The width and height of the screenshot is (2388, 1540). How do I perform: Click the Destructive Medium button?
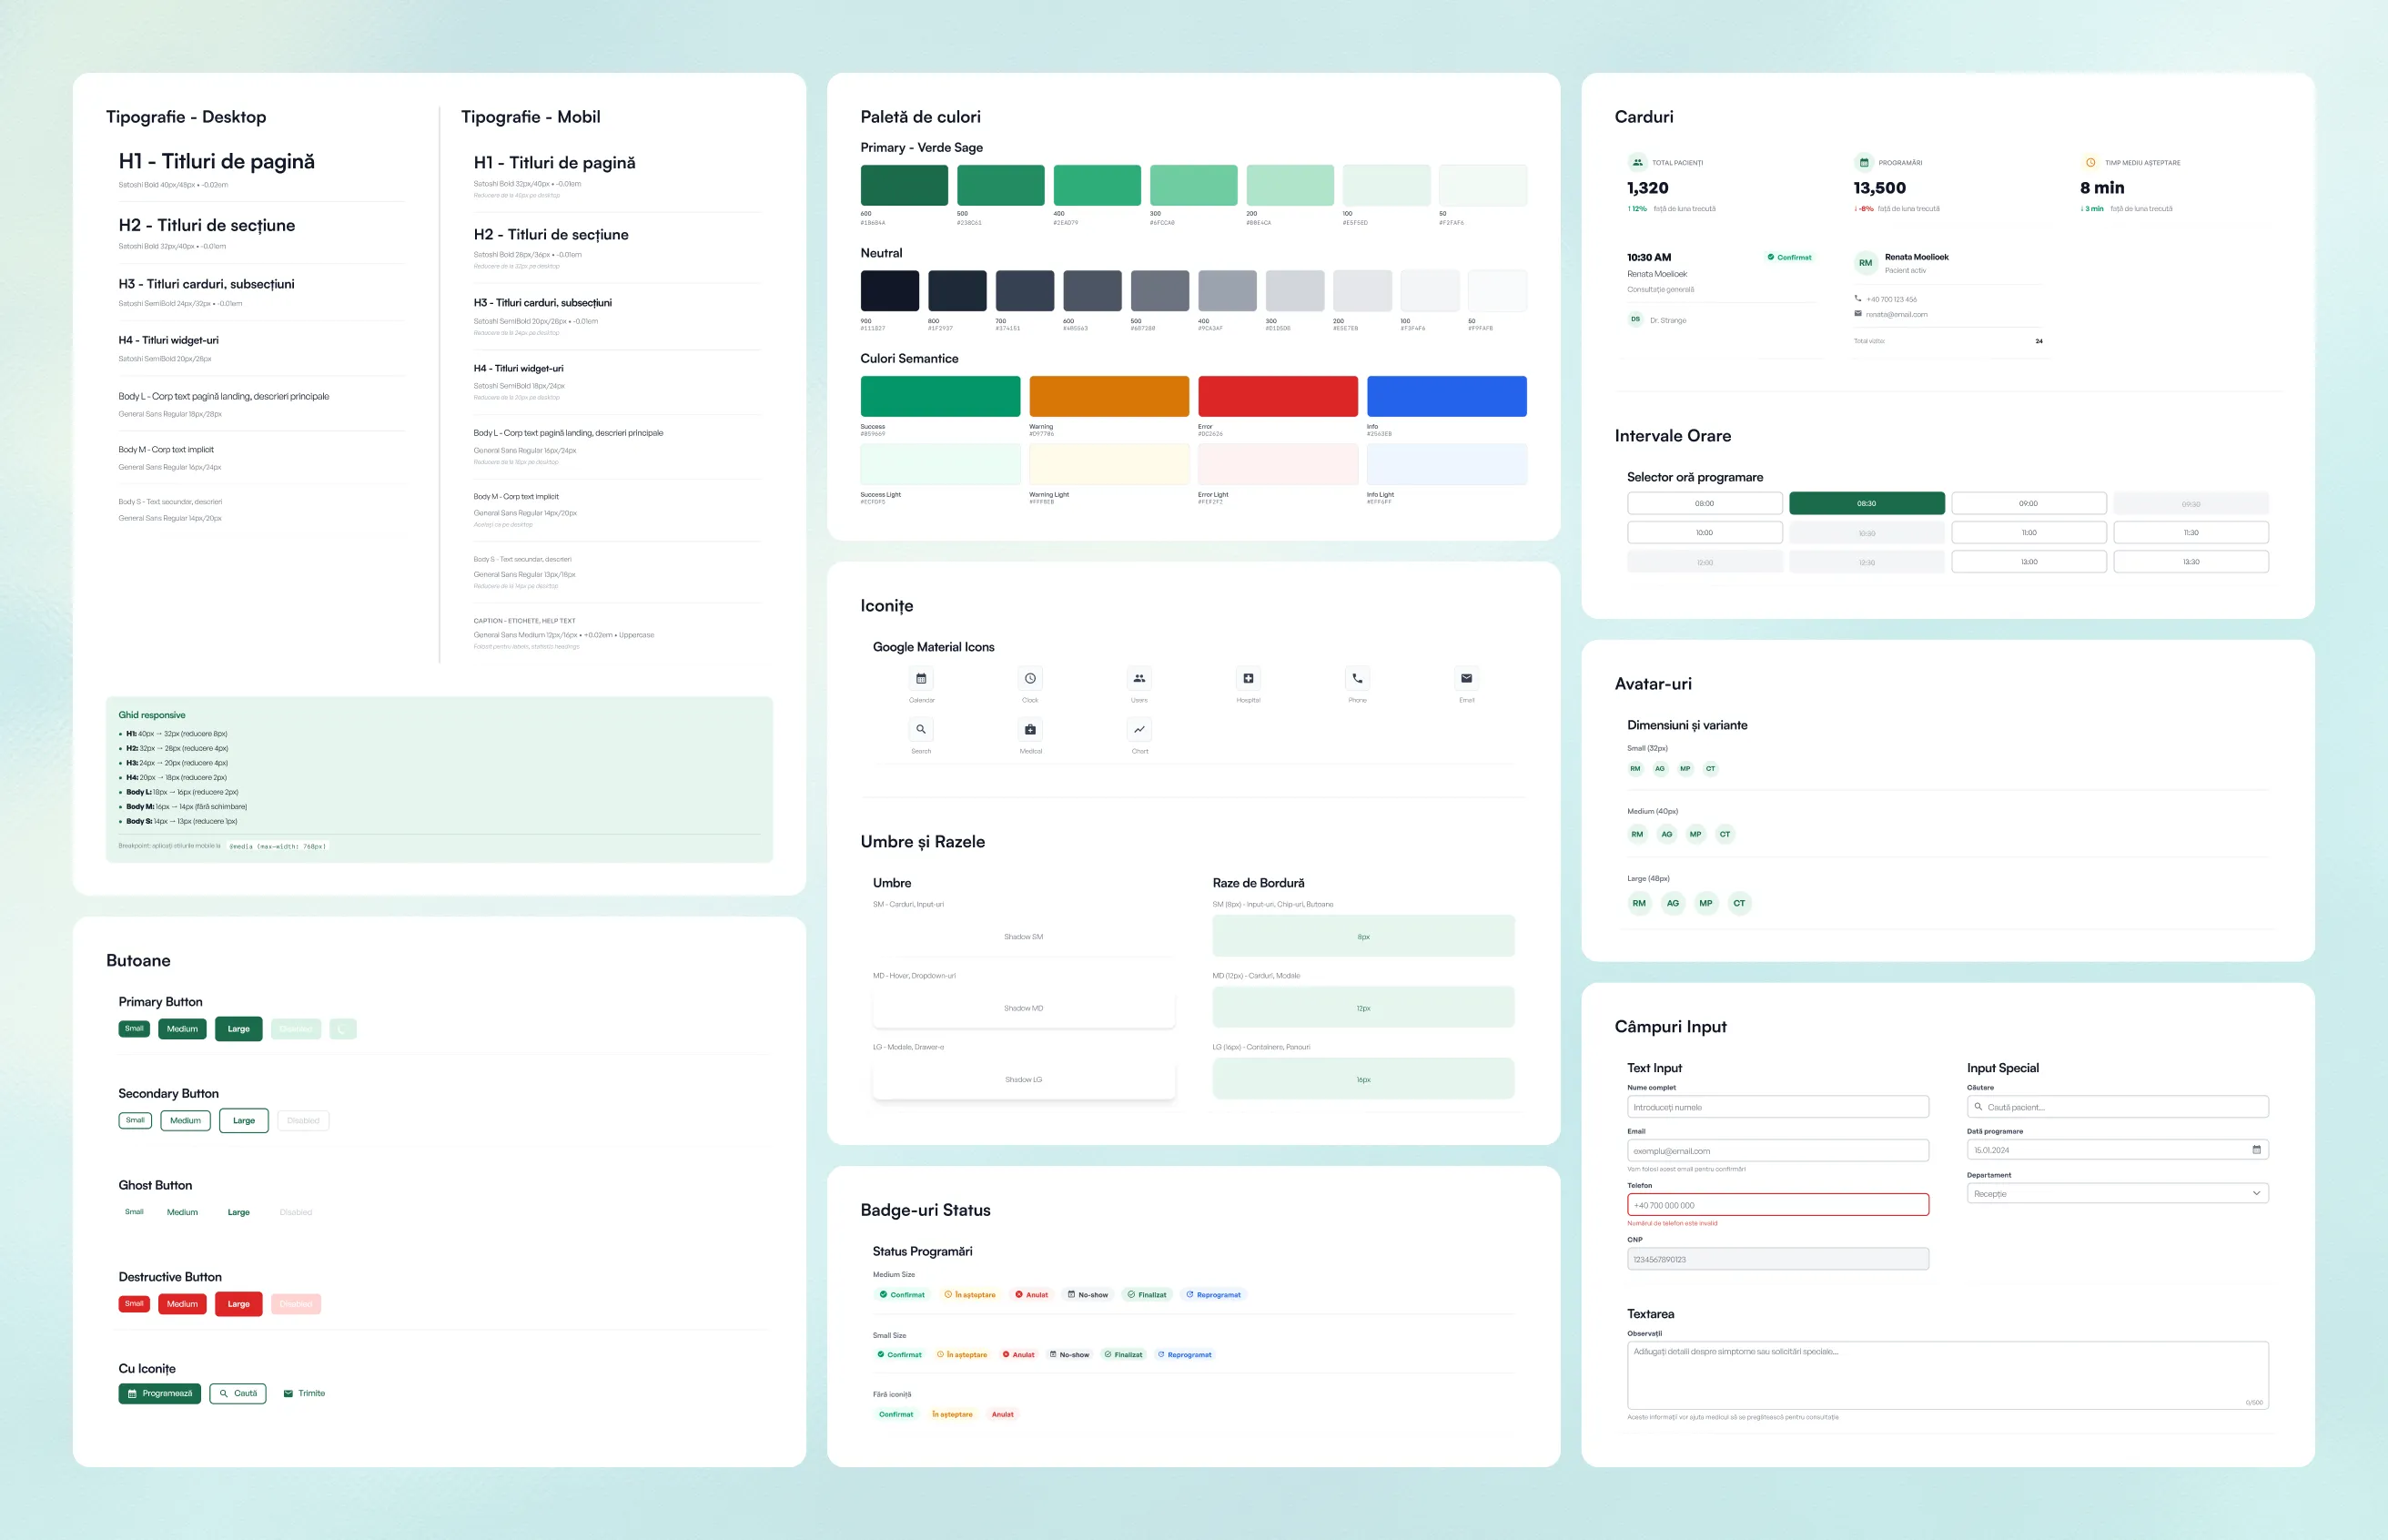(182, 1303)
